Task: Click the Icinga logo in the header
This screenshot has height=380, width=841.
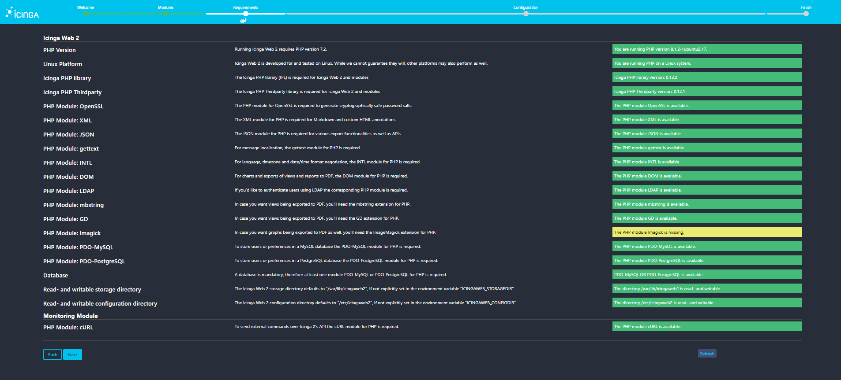Action: 23,13
